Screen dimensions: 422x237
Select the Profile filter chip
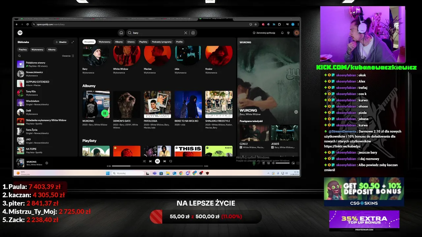click(179, 42)
